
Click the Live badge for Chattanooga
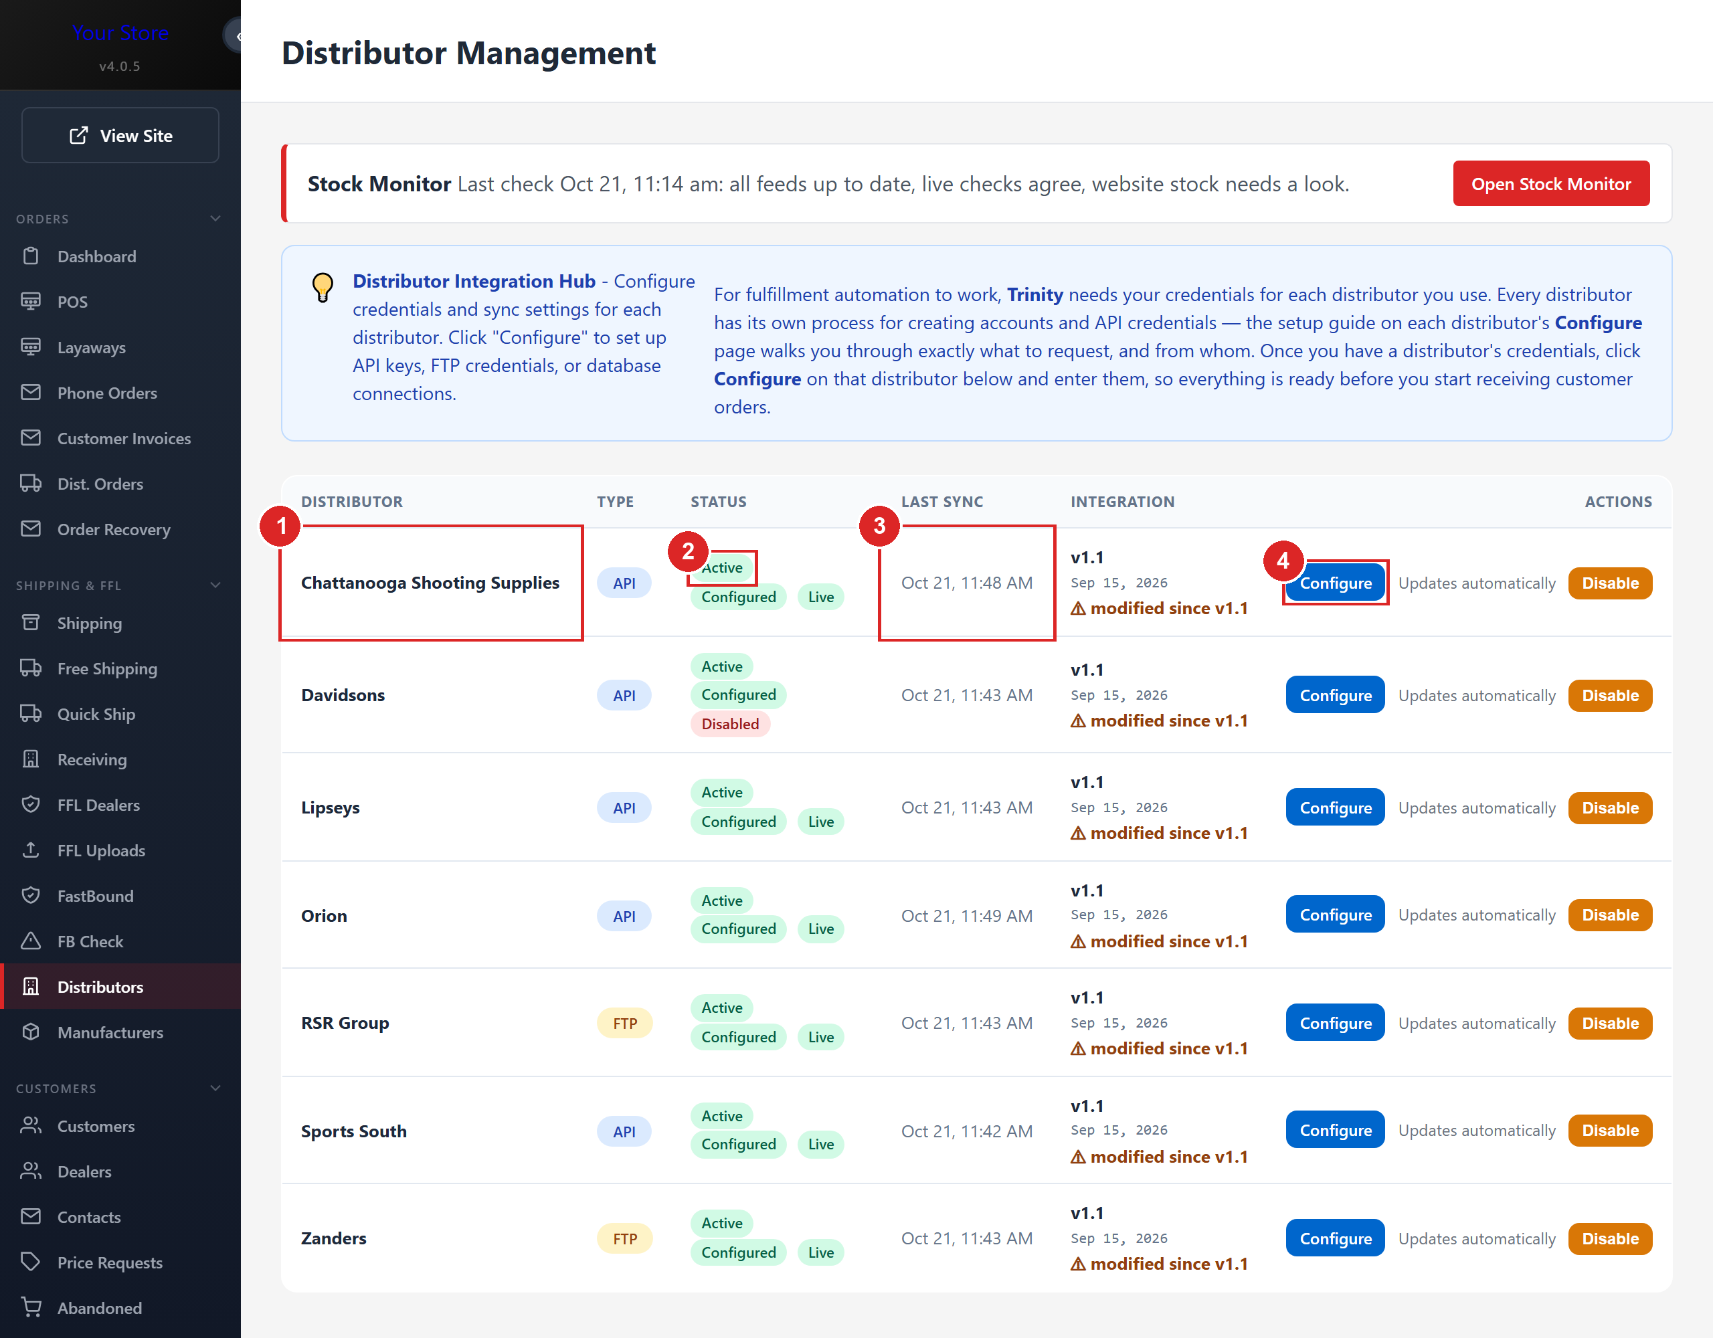click(x=820, y=597)
